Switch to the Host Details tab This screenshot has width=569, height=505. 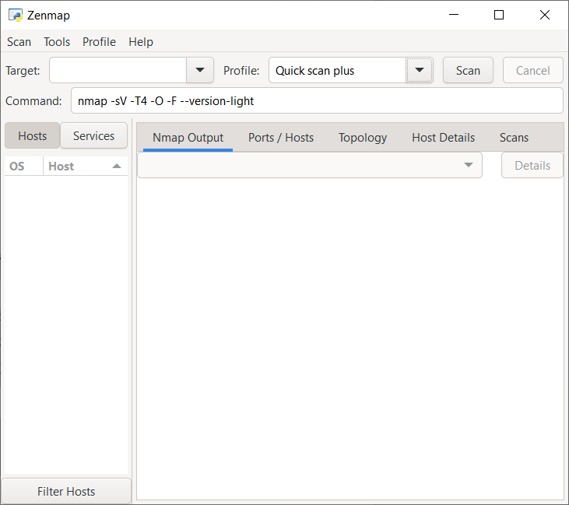pos(443,138)
